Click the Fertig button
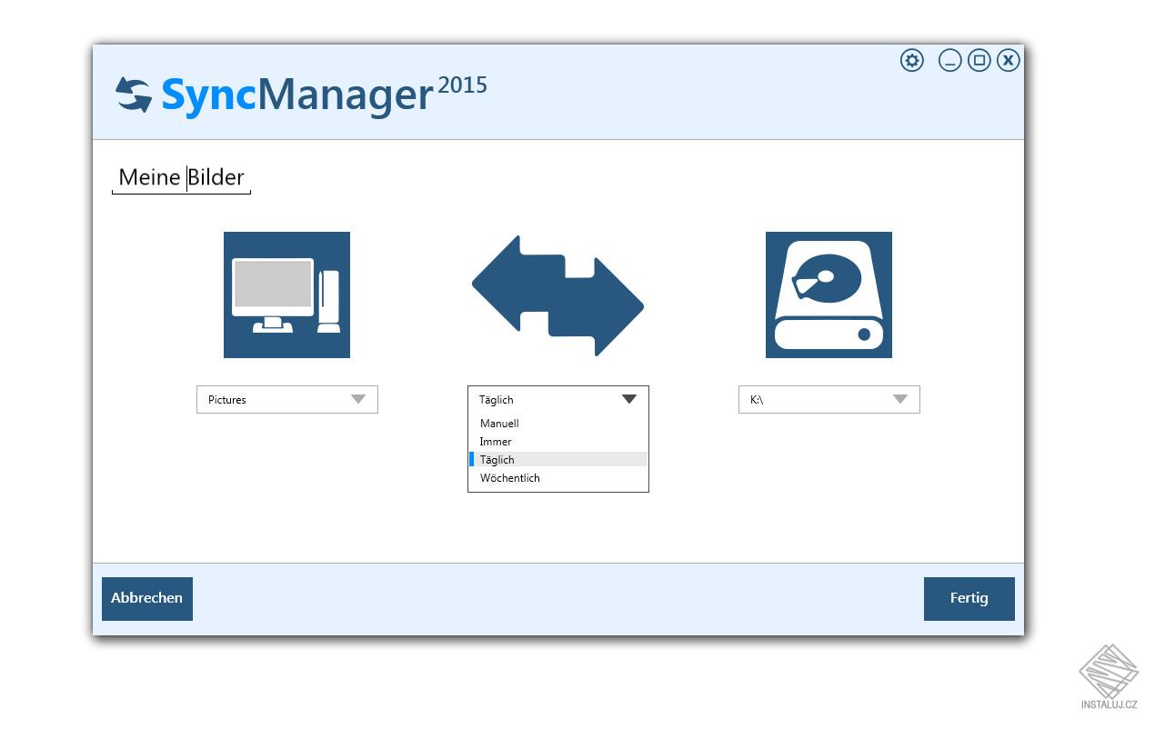Screen dimensions: 1155x729 tap(969, 598)
